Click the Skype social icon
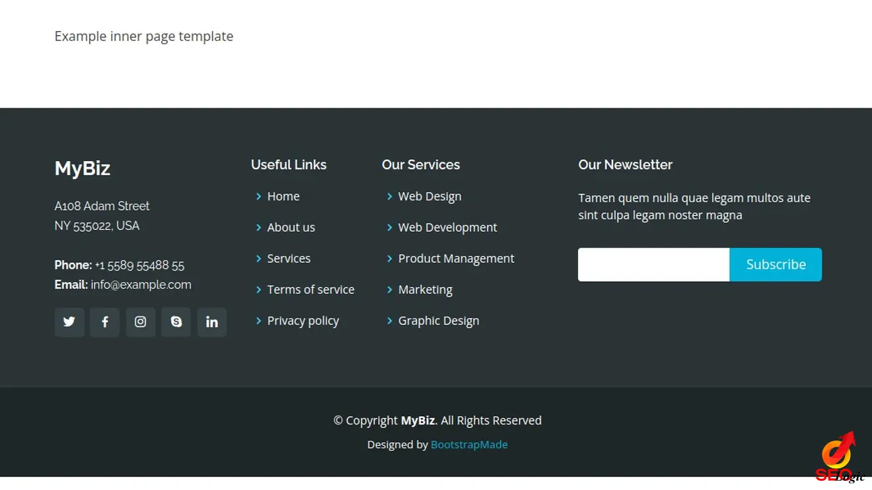 point(176,322)
